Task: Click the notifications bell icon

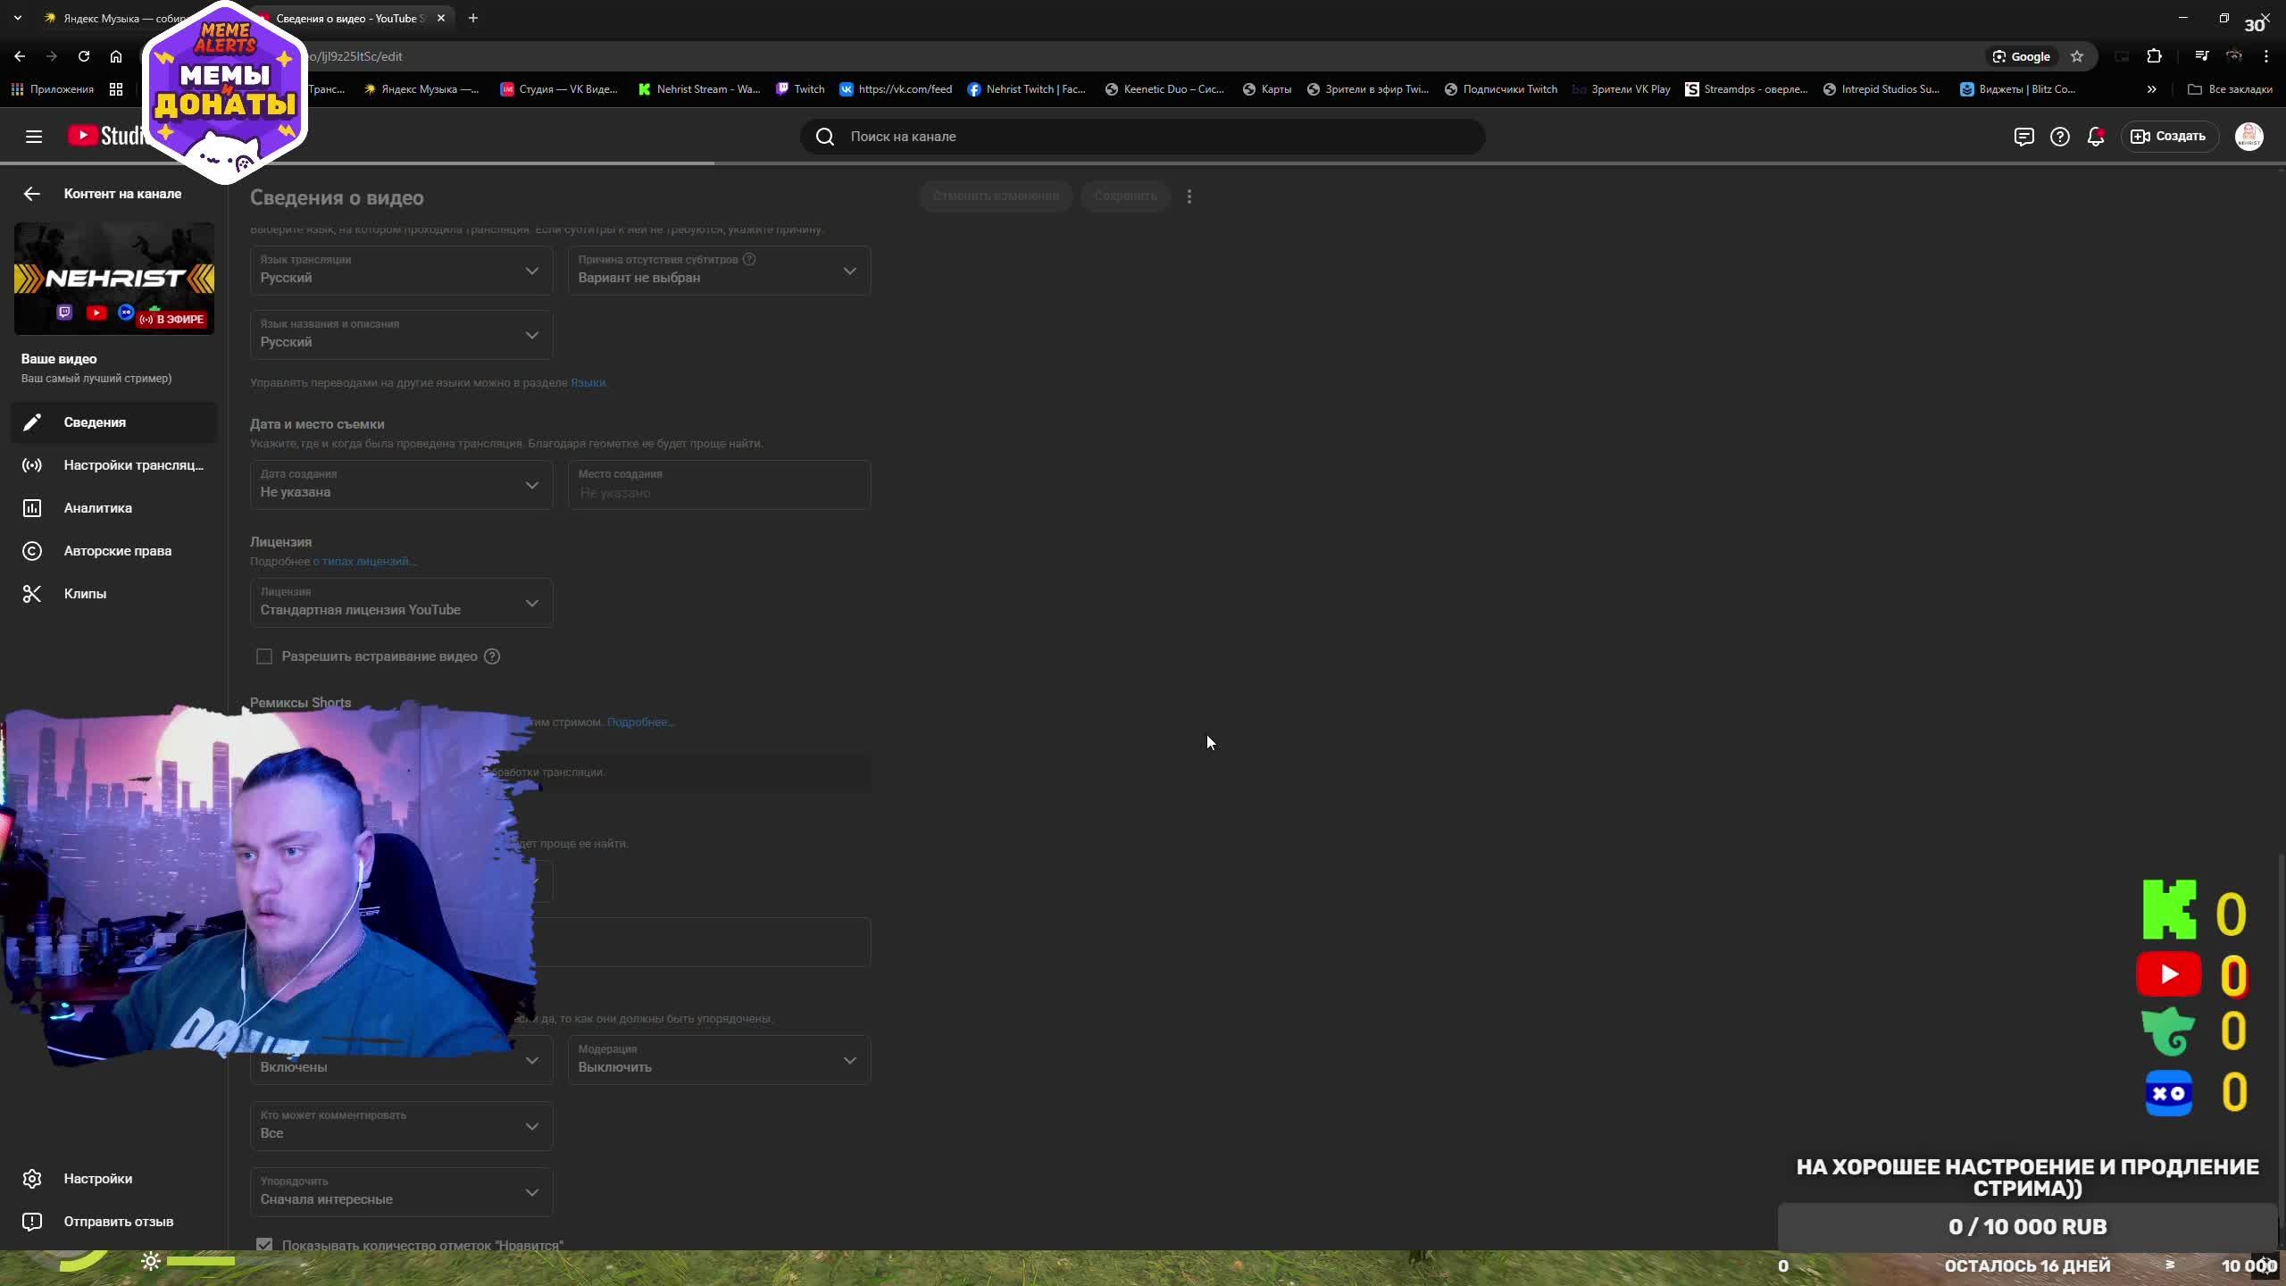Action: (2095, 137)
